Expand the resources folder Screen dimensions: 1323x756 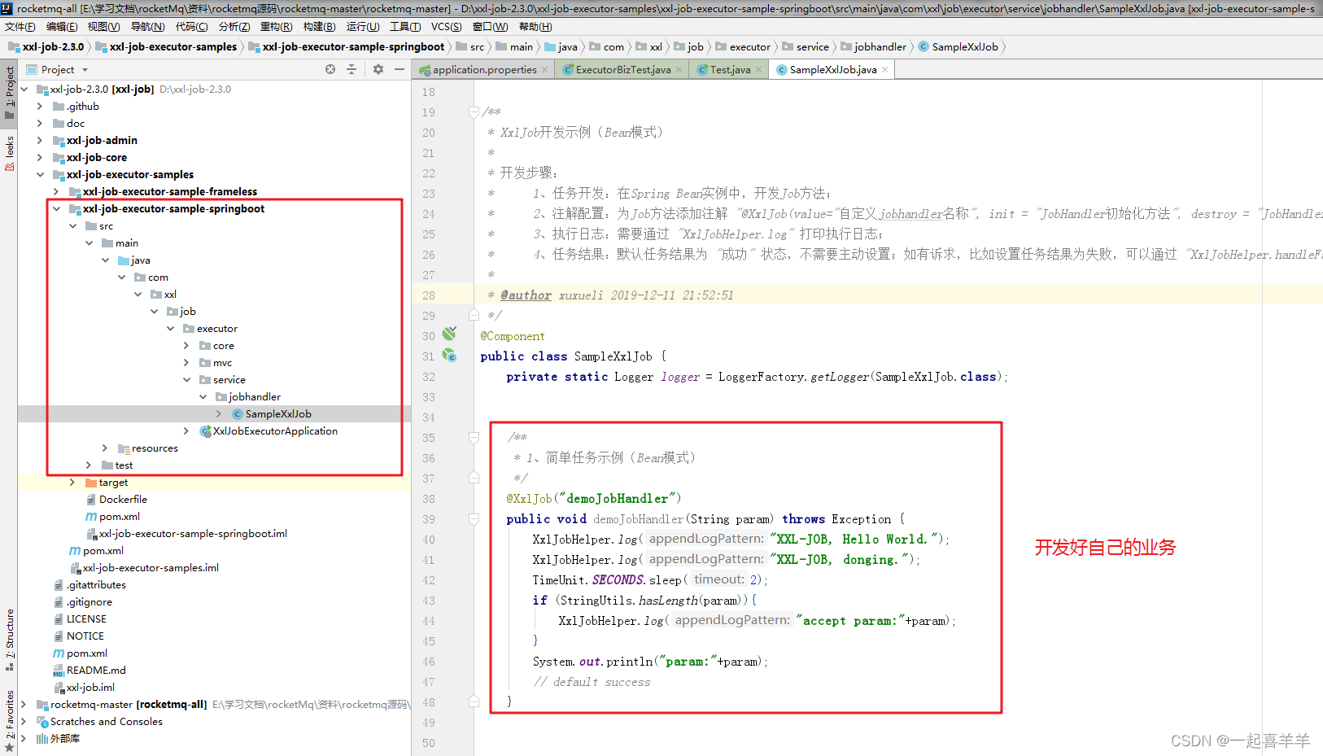[x=105, y=448]
